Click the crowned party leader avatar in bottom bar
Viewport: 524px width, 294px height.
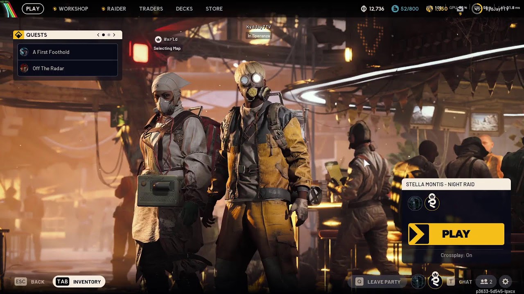point(435,281)
